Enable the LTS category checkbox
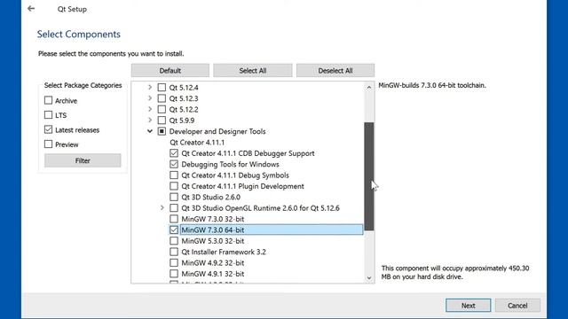This screenshot has height=319, width=568. (48, 115)
